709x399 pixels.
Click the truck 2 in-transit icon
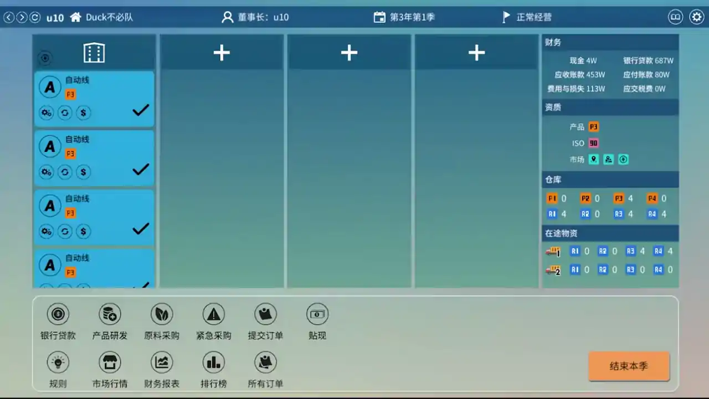tap(553, 270)
